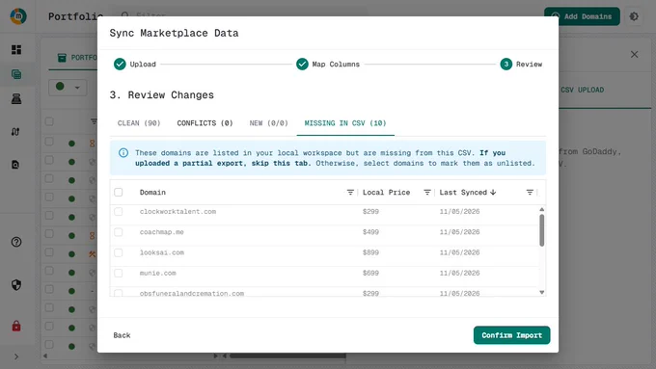Check the looksai.com row checkbox
656x369 pixels.
click(x=119, y=252)
